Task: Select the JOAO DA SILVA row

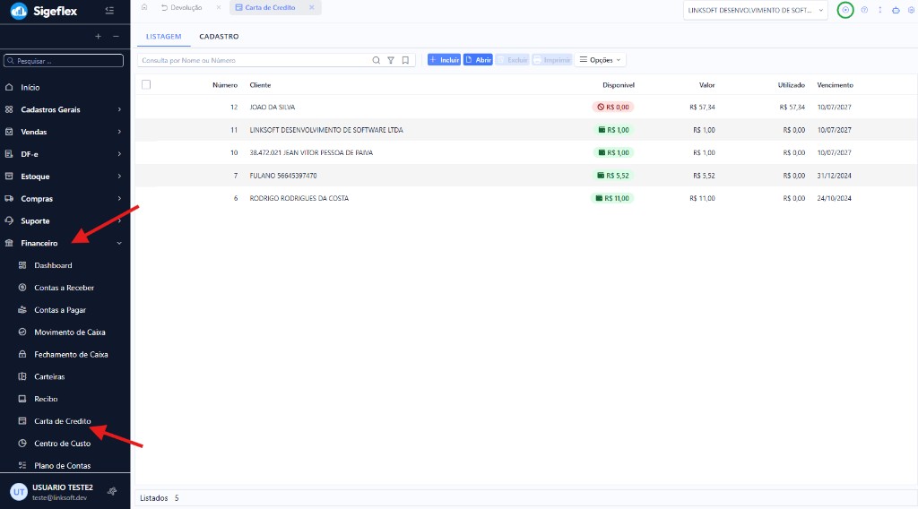Action: 525,107
